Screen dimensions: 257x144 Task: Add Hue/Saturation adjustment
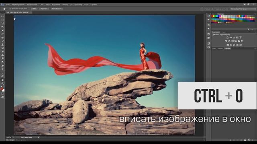pyautogui.click(x=226, y=41)
